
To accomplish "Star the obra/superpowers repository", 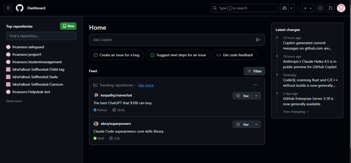I will point(243,124).
